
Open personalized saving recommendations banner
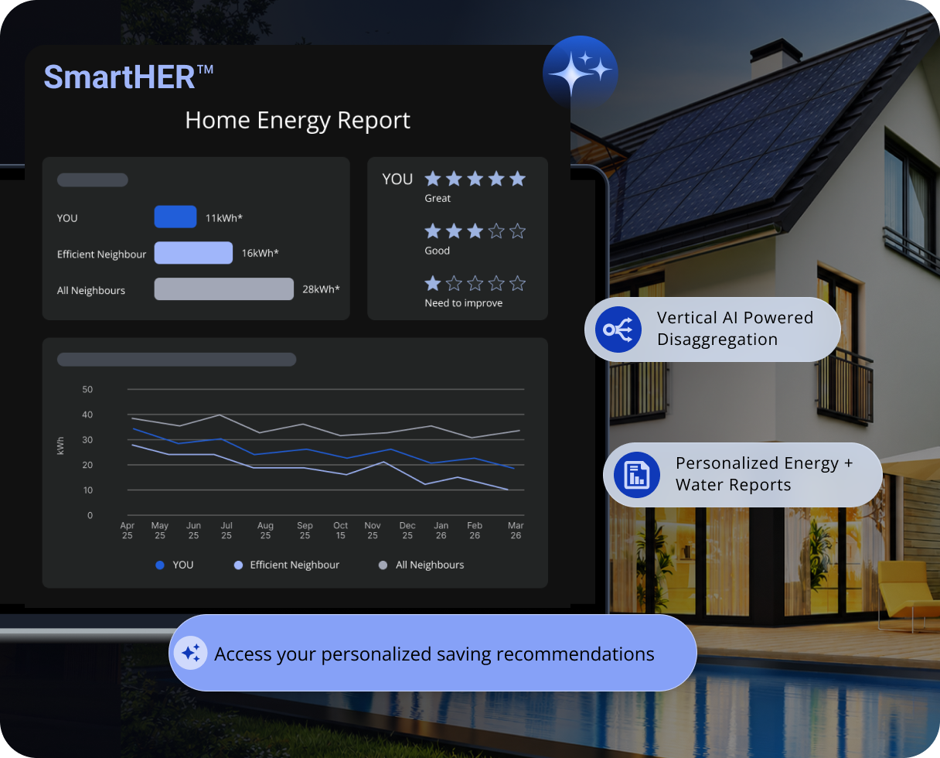click(x=433, y=654)
